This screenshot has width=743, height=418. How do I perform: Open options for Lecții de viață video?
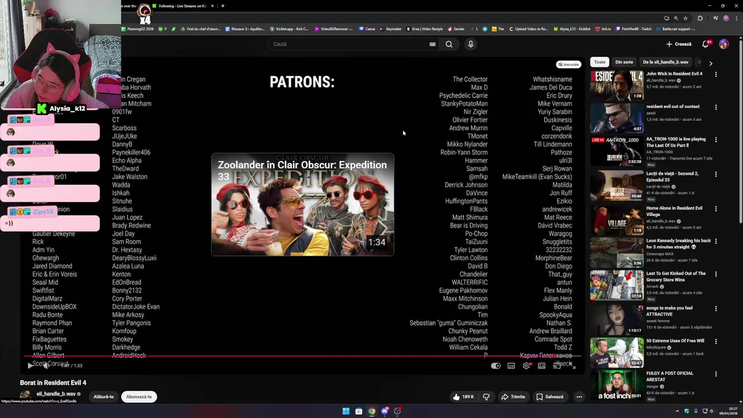coord(716,174)
